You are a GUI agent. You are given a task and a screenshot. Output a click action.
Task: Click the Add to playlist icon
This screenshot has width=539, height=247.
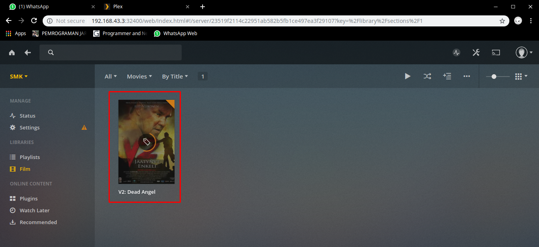point(447,76)
